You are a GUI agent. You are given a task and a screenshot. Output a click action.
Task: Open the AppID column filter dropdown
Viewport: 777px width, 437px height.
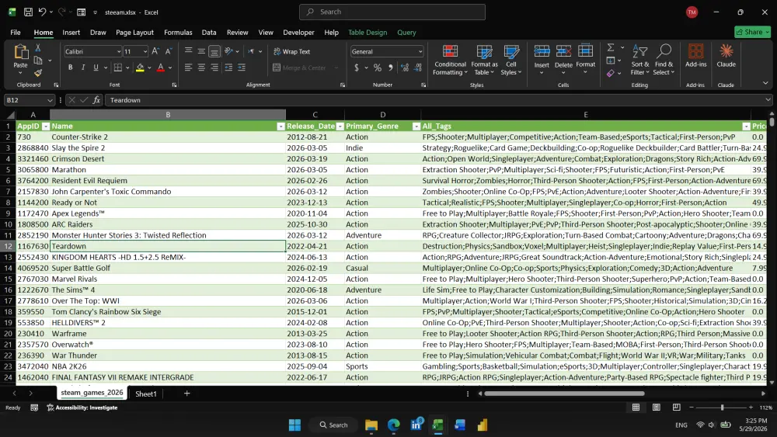46,127
